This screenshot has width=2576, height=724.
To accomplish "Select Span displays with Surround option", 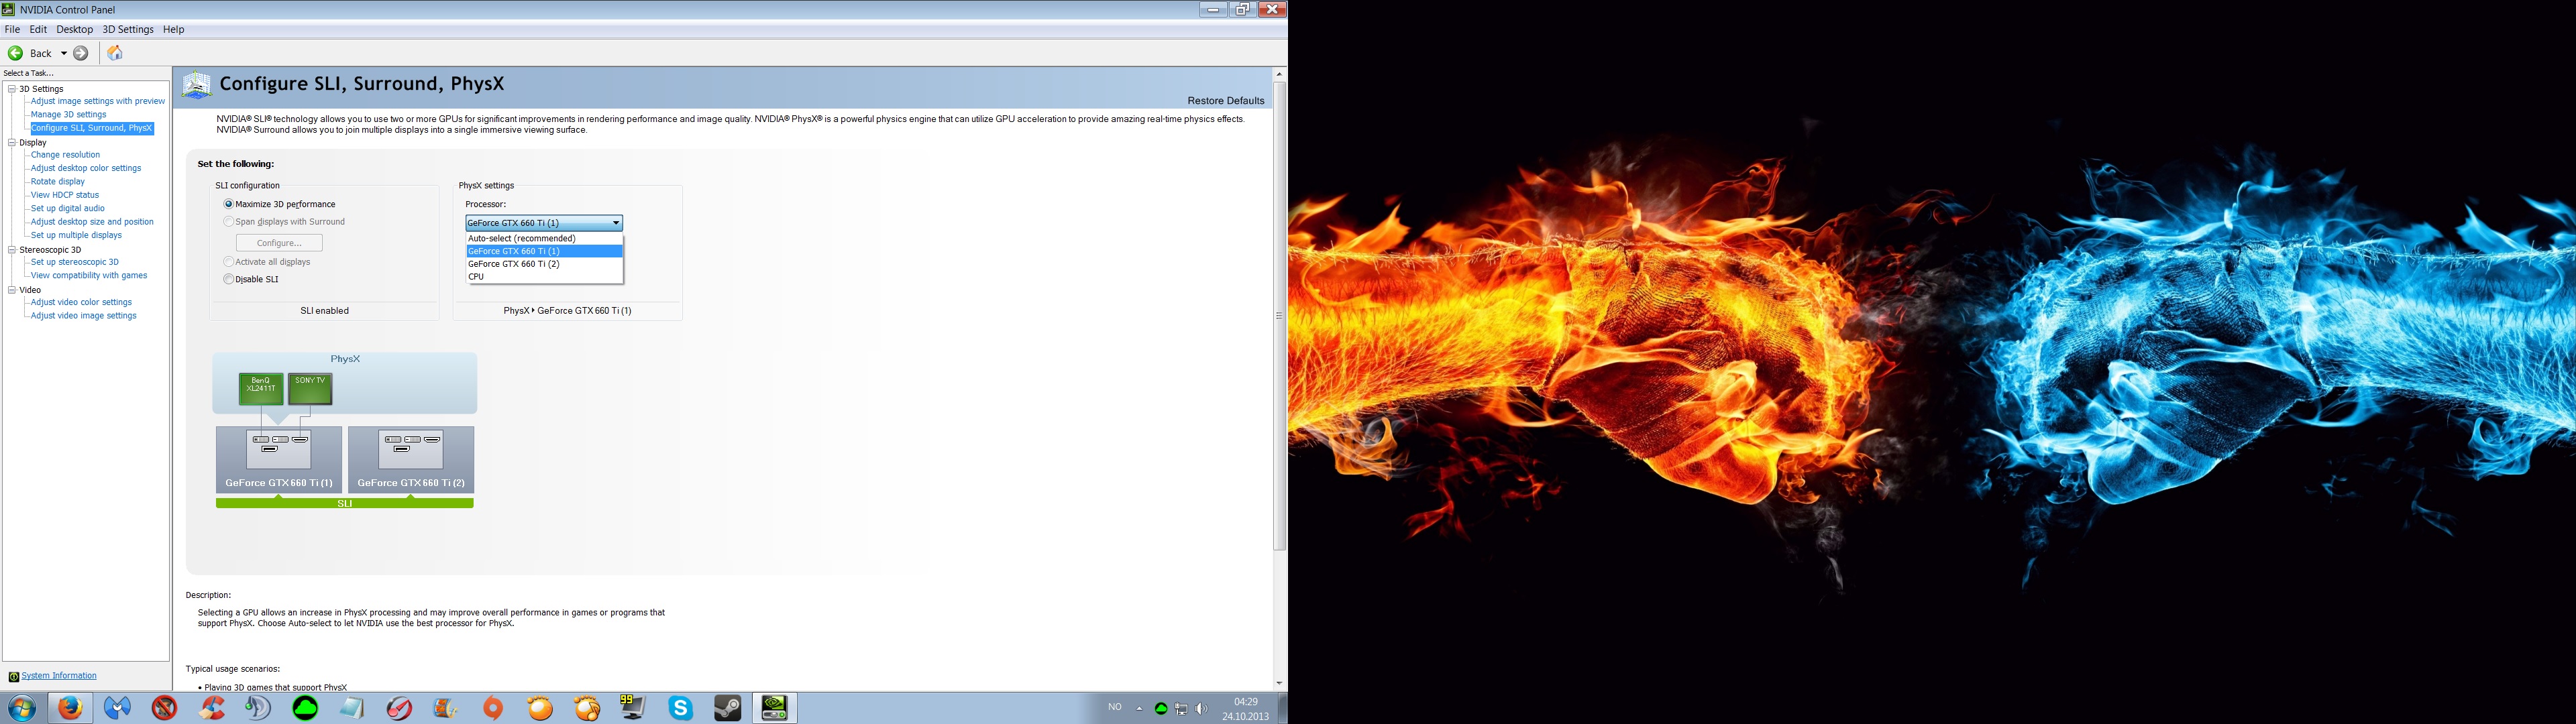I will coord(229,222).
